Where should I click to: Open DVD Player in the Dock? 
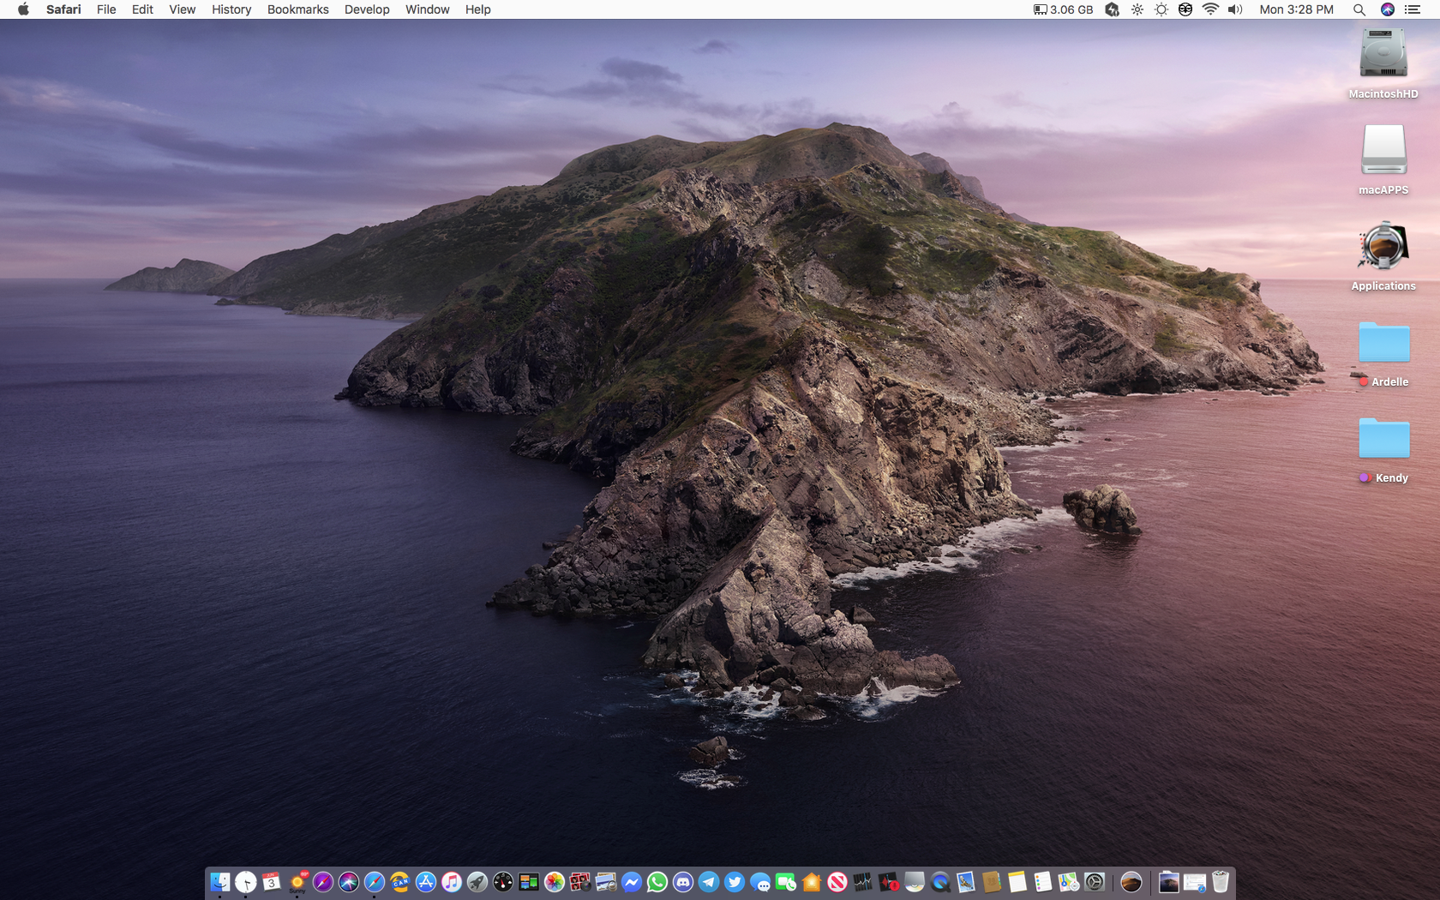coord(915,882)
